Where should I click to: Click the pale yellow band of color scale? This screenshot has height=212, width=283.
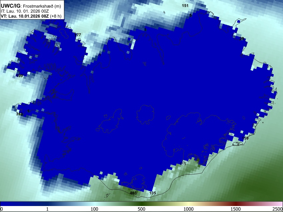click(188, 204)
